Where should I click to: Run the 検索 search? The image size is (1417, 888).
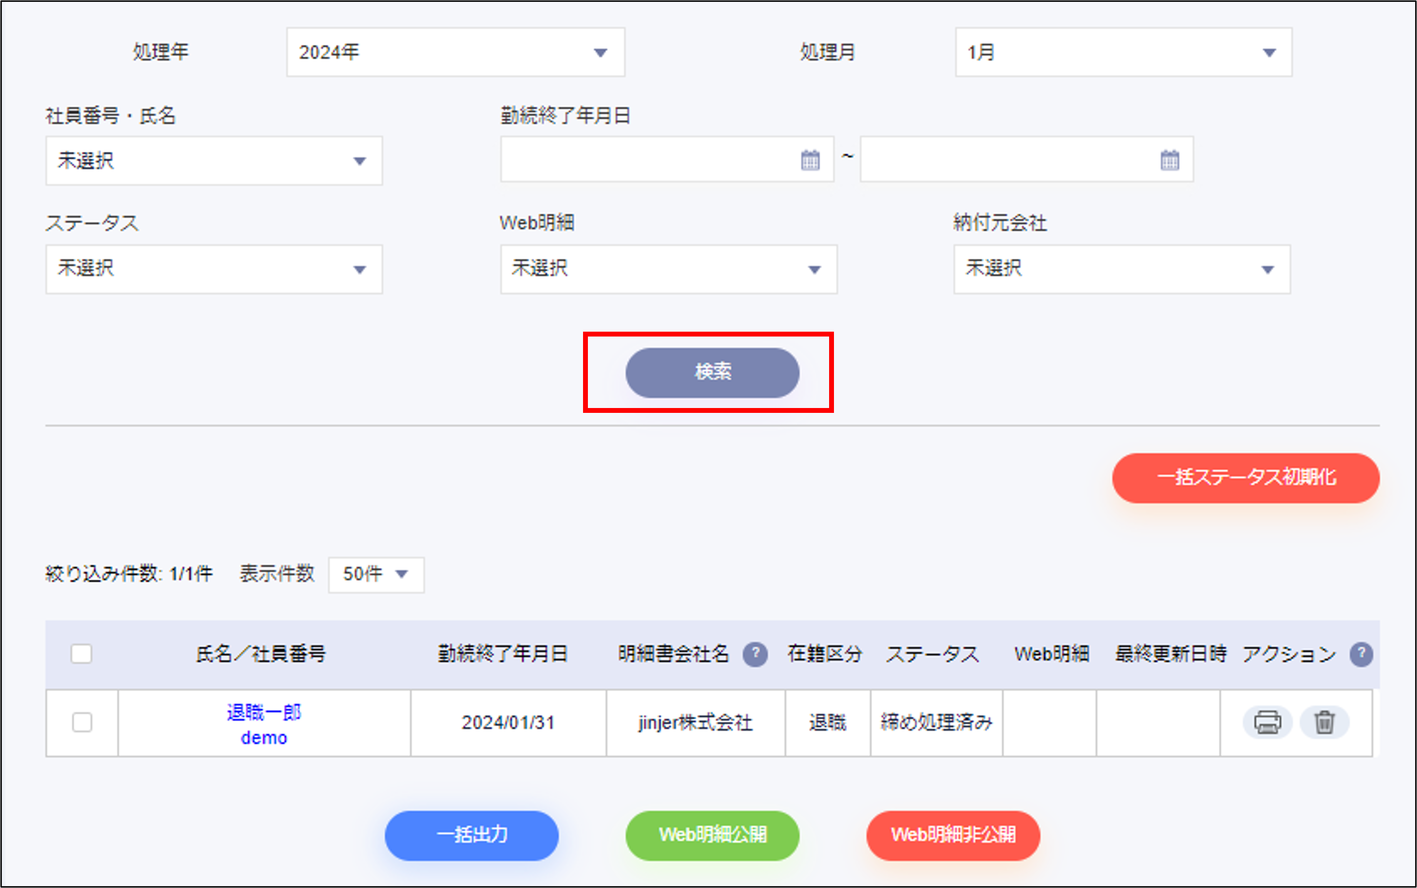(712, 373)
